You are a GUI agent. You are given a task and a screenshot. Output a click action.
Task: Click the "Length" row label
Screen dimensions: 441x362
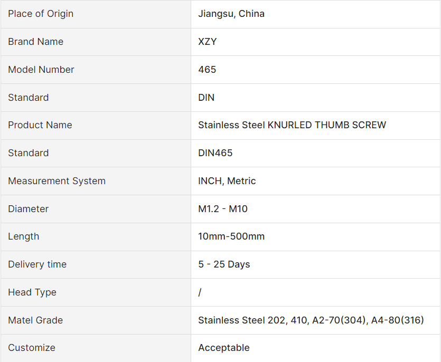click(x=24, y=236)
